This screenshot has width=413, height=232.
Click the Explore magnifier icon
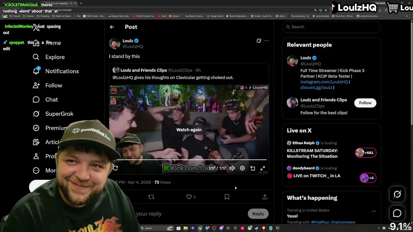pos(36,57)
